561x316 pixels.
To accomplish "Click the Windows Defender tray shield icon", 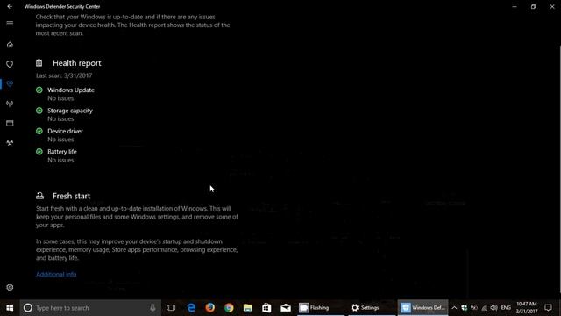I will click(x=464, y=308).
